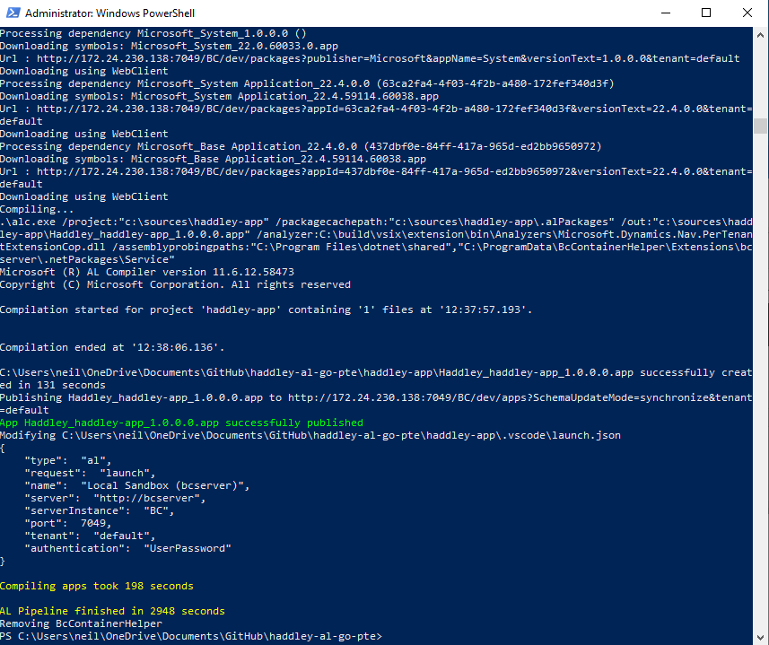Click the '.\alc.exe /project' command line

[376, 240]
